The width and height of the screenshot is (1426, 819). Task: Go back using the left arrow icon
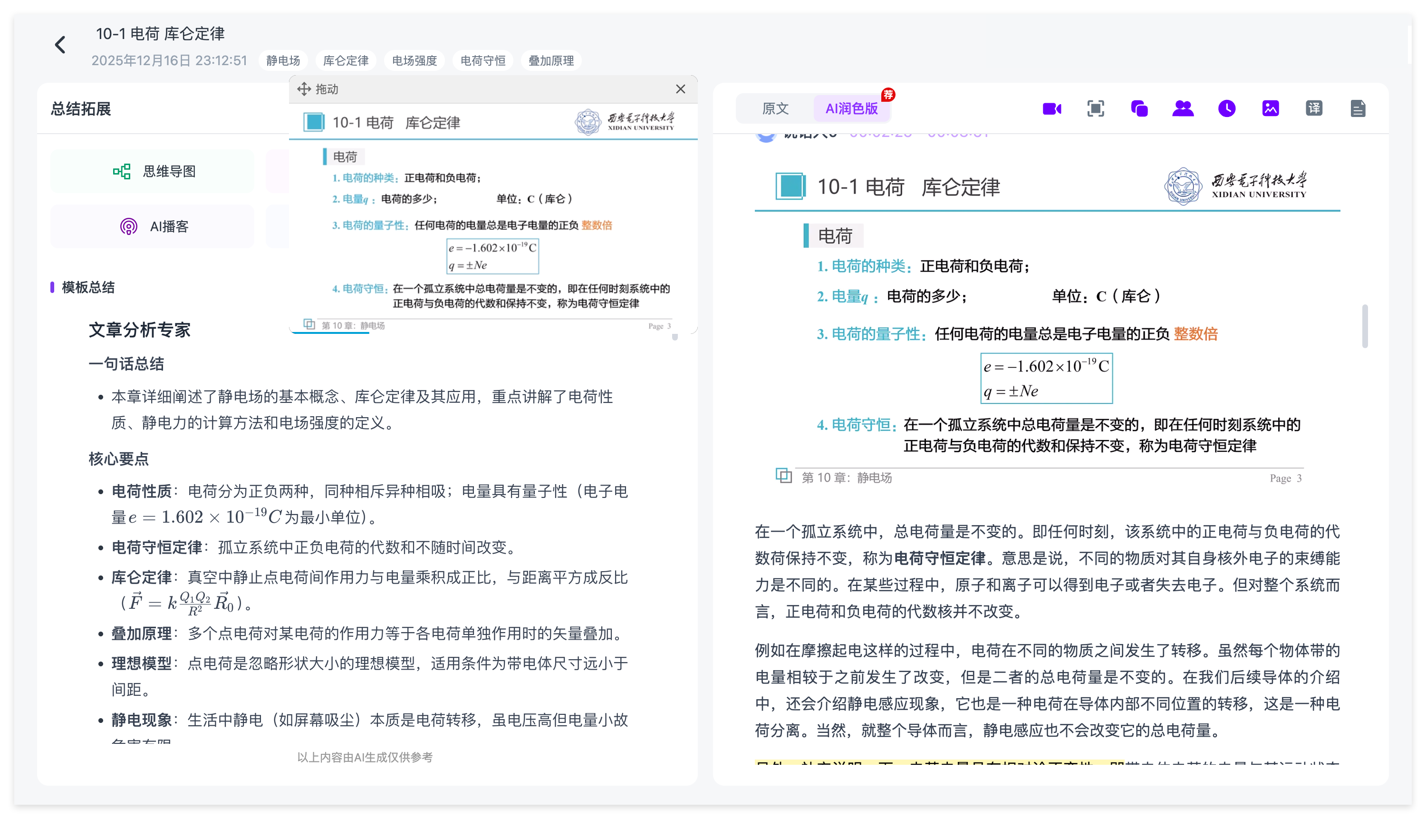[60, 45]
